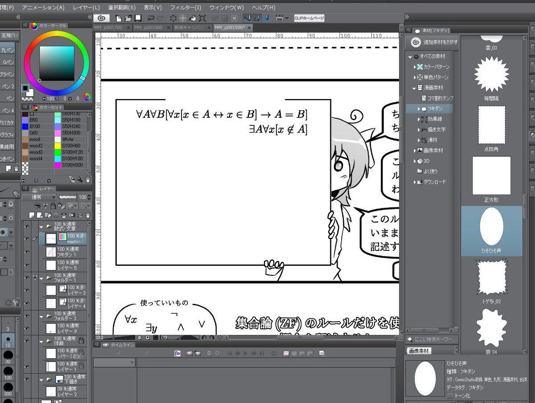Open the CLIPホームページ button
This screenshot has width=535, height=403.
(x=309, y=18)
